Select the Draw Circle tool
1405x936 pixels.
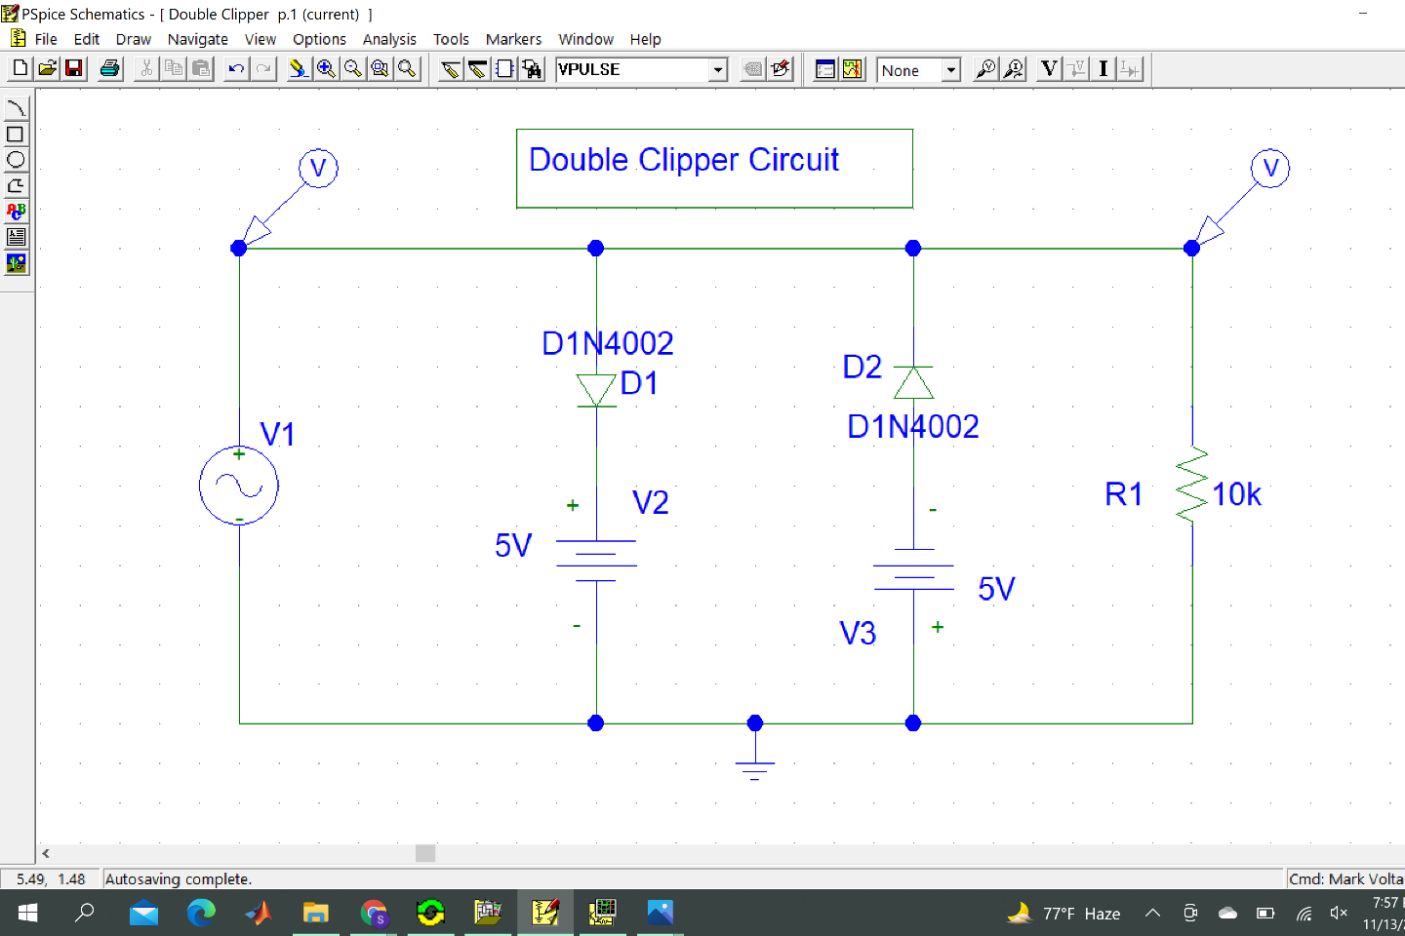pos(16,159)
